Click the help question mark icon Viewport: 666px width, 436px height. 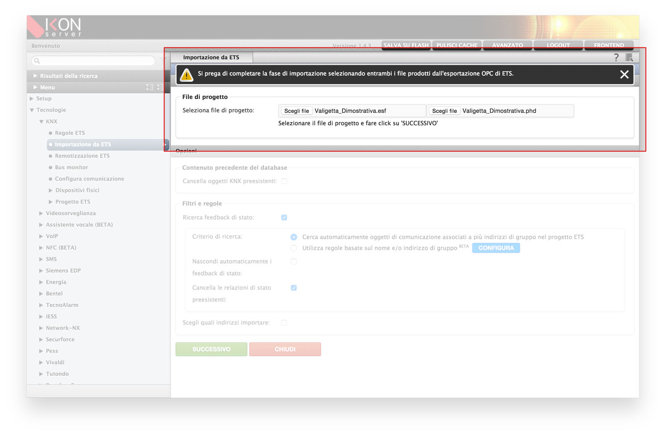[616, 57]
